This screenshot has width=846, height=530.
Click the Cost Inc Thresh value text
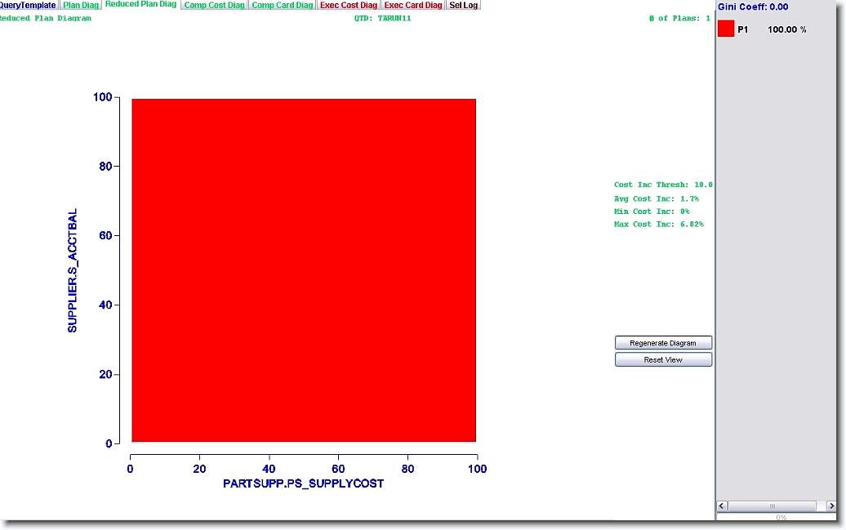[663, 185]
